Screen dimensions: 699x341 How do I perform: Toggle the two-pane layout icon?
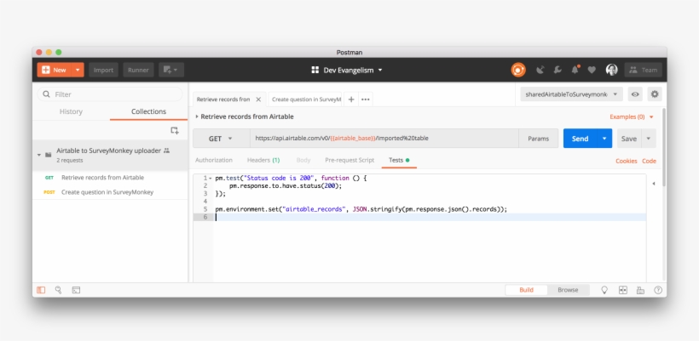tap(623, 290)
